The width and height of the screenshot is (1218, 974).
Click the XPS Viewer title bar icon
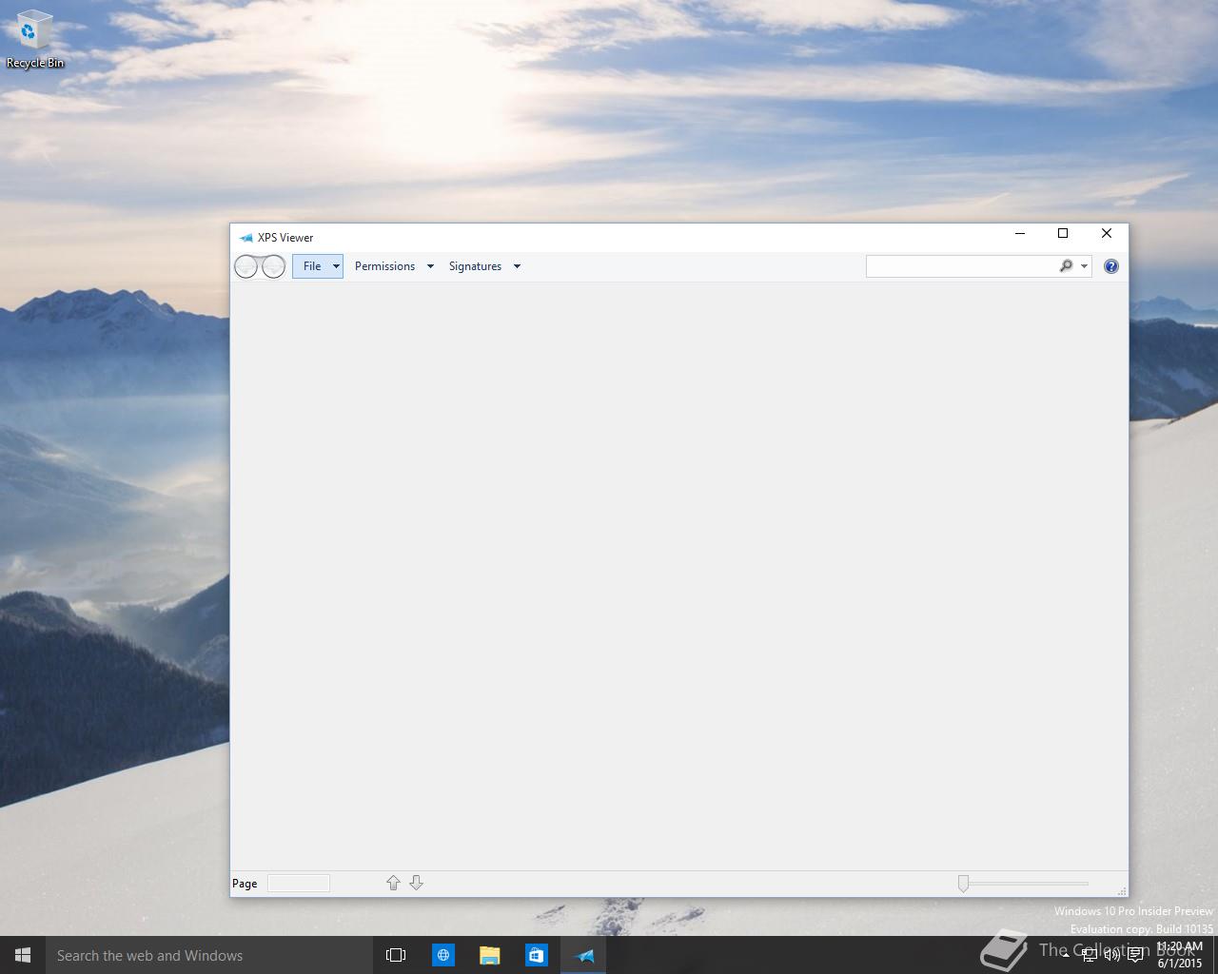pyautogui.click(x=246, y=238)
